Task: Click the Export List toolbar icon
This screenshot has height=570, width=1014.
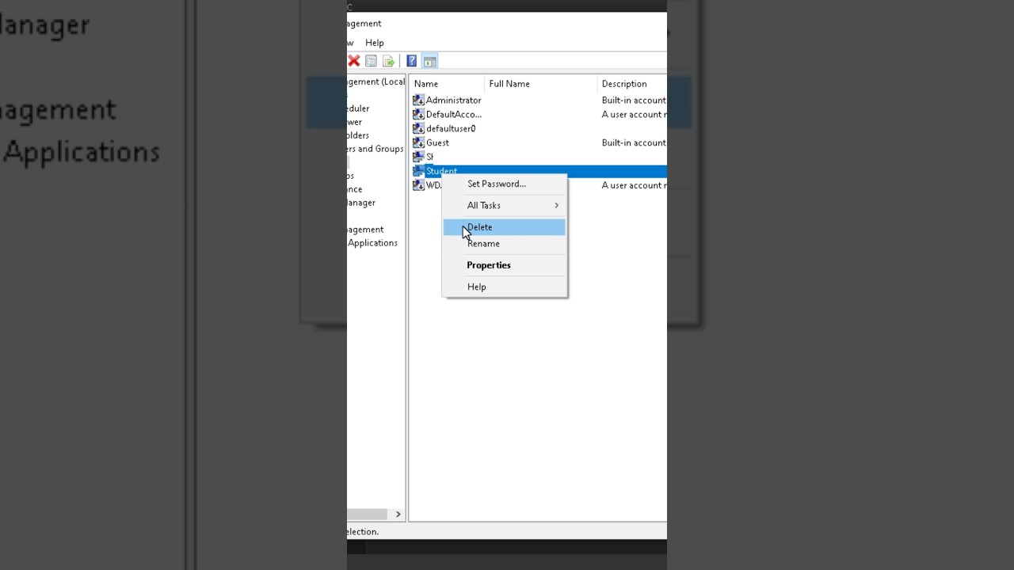Action: point(388,61)
